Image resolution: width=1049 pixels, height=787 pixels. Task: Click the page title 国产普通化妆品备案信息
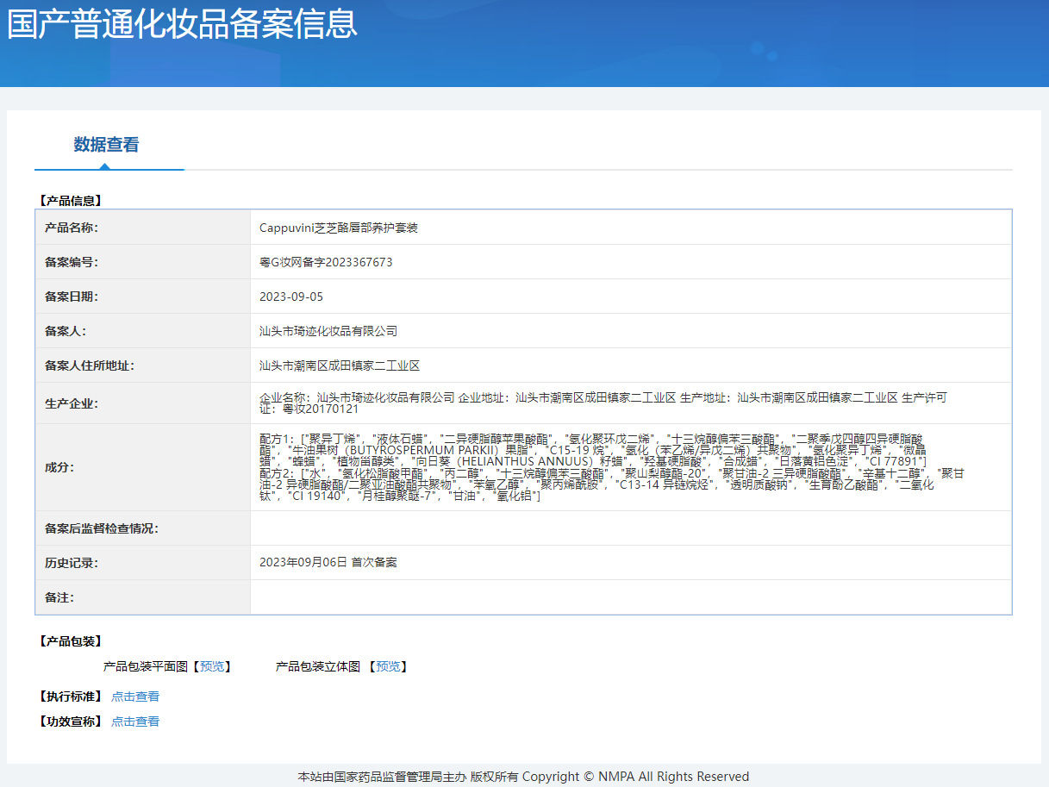click(182, 23)
